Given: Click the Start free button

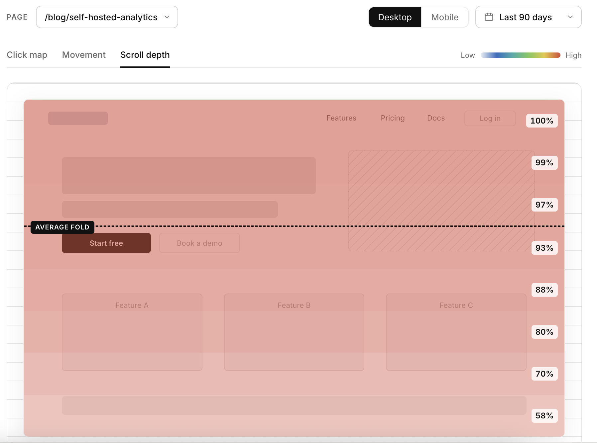Looking at the screenshot, I should (106, 243).
